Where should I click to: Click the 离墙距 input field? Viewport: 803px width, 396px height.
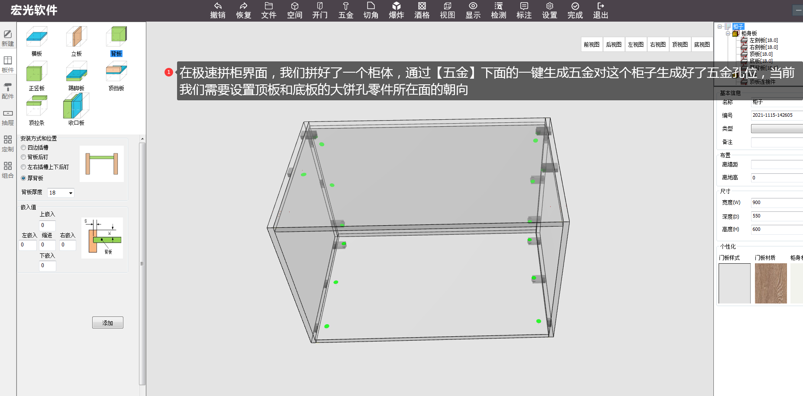(x=777, y=165)
